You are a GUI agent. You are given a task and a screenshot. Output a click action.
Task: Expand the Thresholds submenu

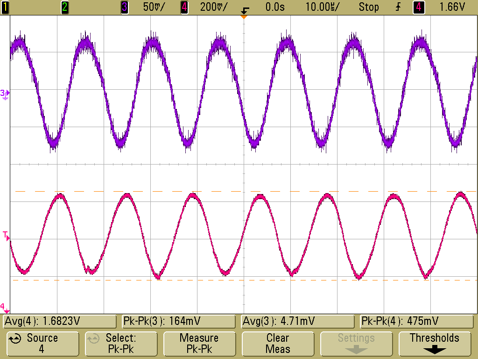(435, 344)
